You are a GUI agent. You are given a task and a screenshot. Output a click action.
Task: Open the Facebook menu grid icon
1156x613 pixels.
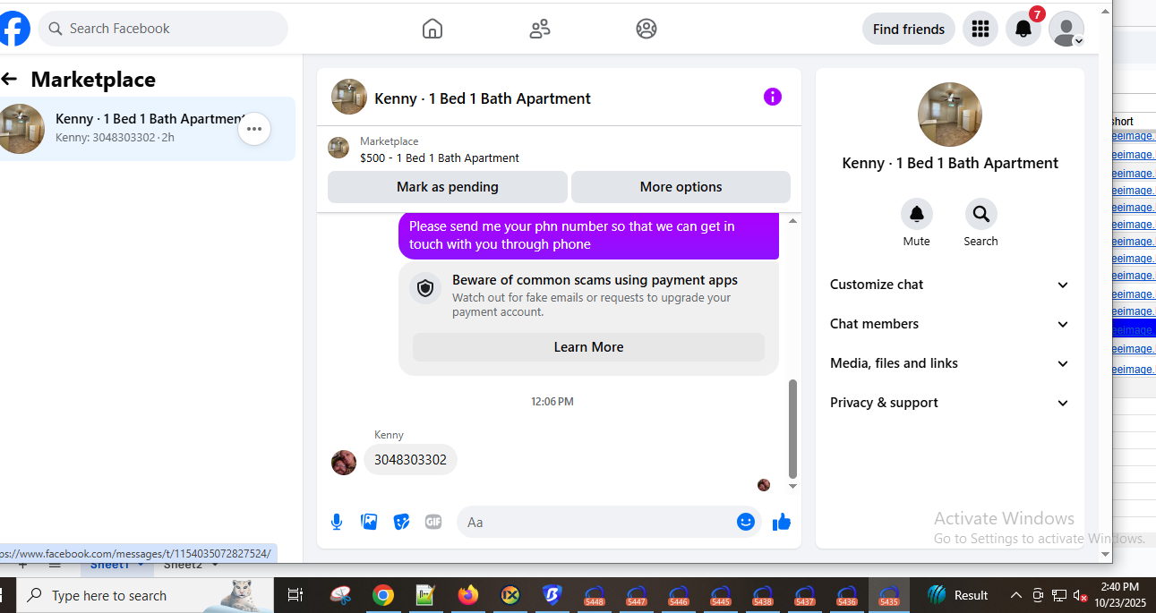pyautogui.click(x=980, y=29)
